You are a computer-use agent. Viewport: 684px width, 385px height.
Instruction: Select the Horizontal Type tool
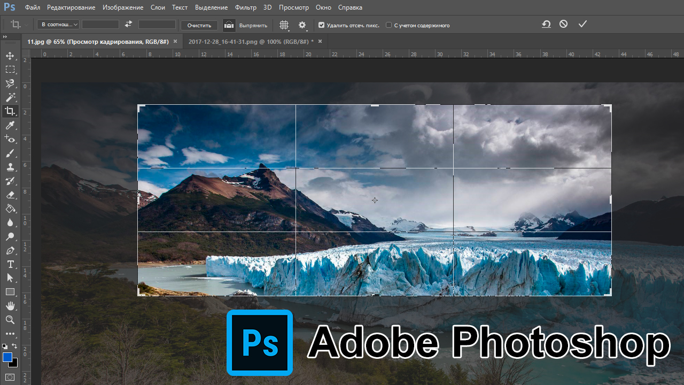pyautogui.click(x=10, y=264)
